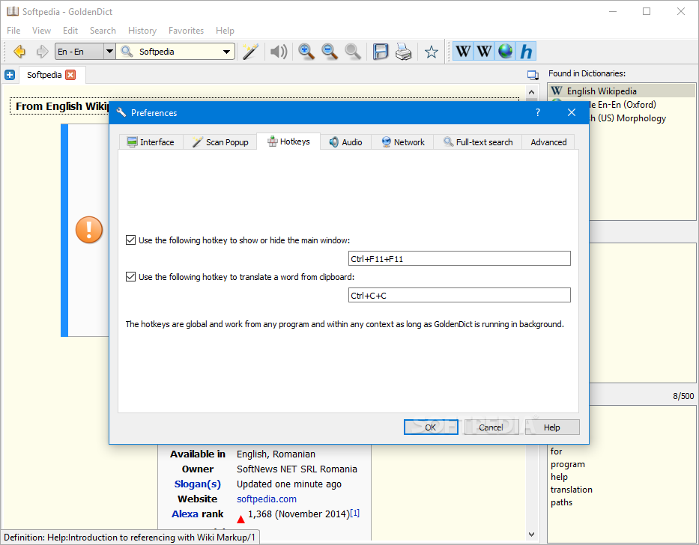
Task: Open the View menu
Action: (41, 30)
